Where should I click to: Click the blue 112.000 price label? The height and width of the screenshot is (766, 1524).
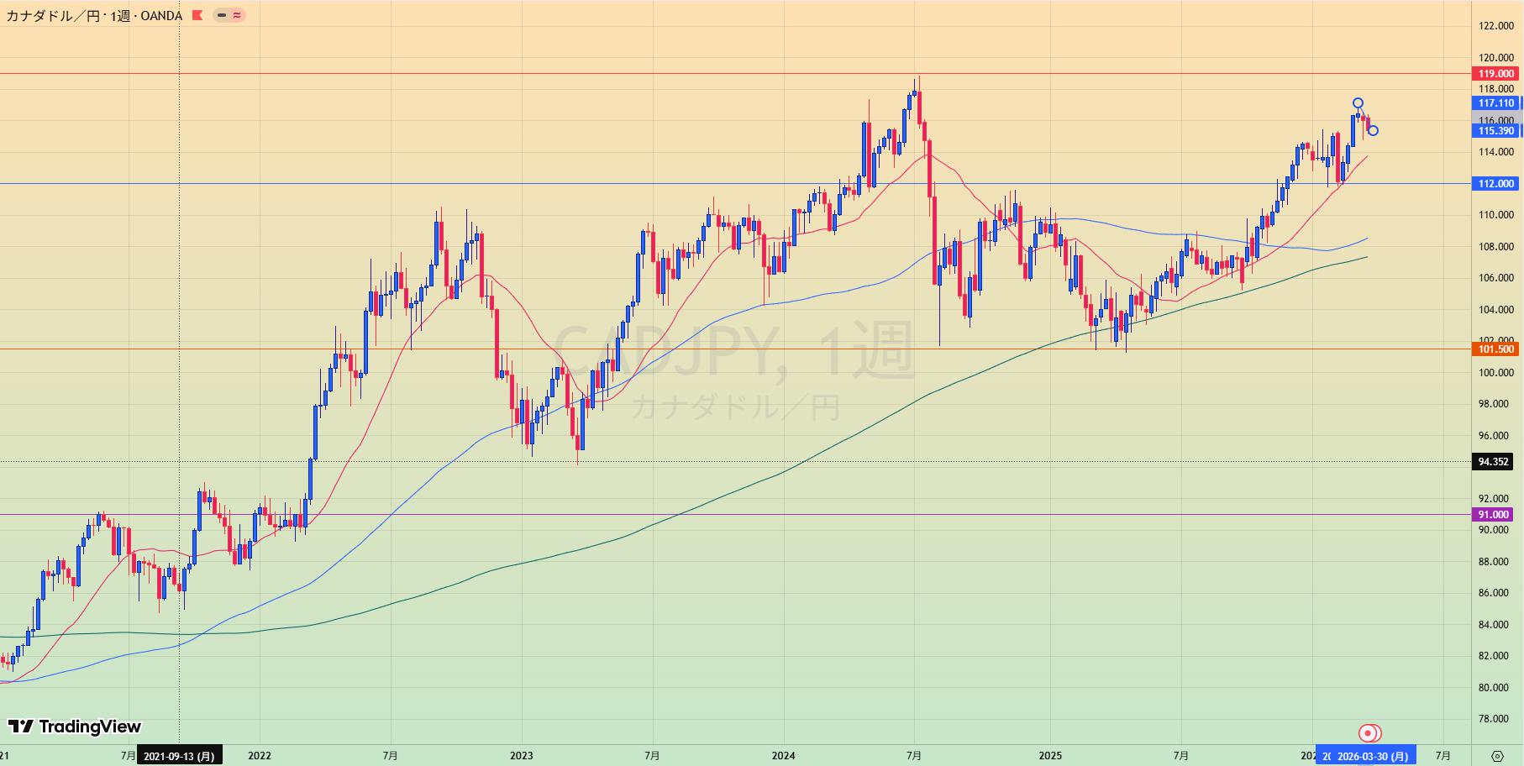pyautogui.click(x=1496, y=184)
